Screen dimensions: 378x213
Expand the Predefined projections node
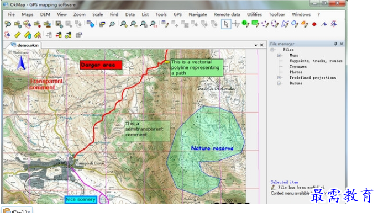(x=279, y=78)
